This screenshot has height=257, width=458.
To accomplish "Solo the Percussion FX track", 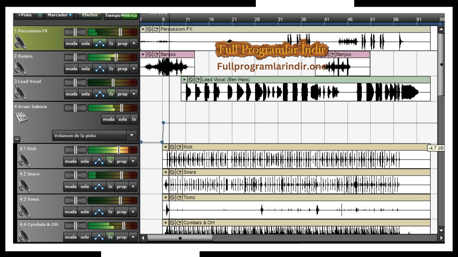I will click(86, 44).
